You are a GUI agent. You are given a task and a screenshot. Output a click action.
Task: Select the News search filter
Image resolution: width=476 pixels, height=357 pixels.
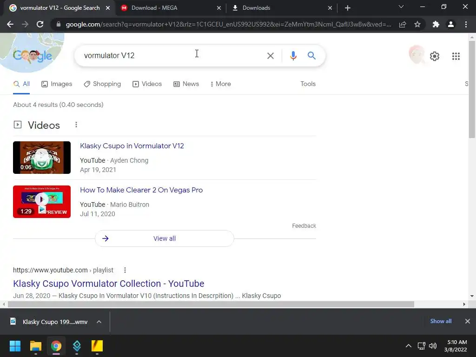tap(186, 84)
